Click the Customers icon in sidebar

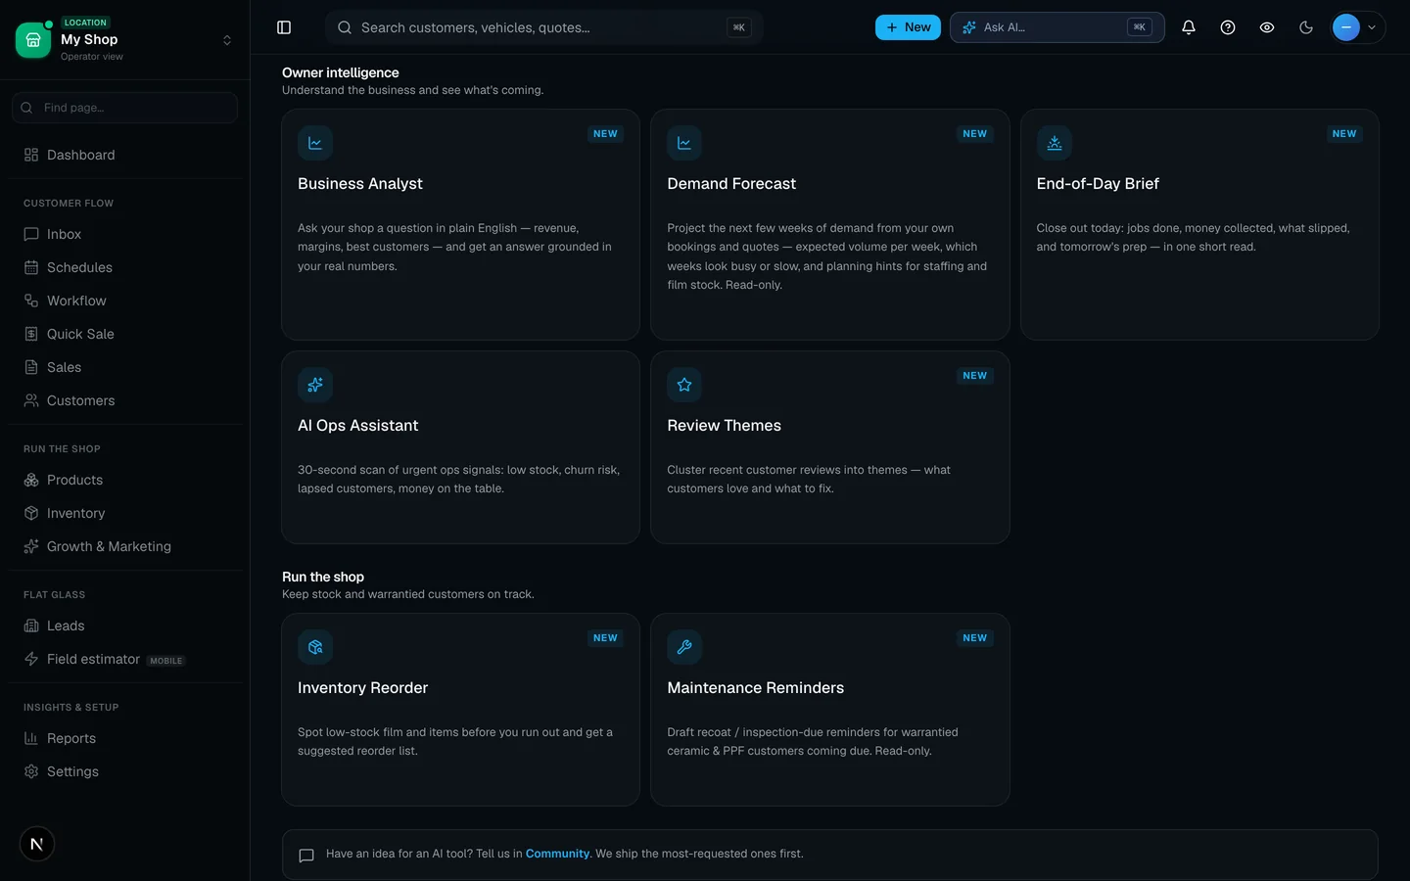[31, 400]
